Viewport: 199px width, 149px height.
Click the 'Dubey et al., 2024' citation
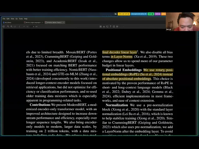click(x=136, y=92)
